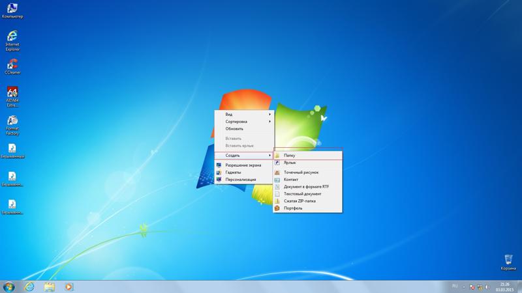
Task: Open Разрешение экрана from context menu
Action: click(244, 165)
